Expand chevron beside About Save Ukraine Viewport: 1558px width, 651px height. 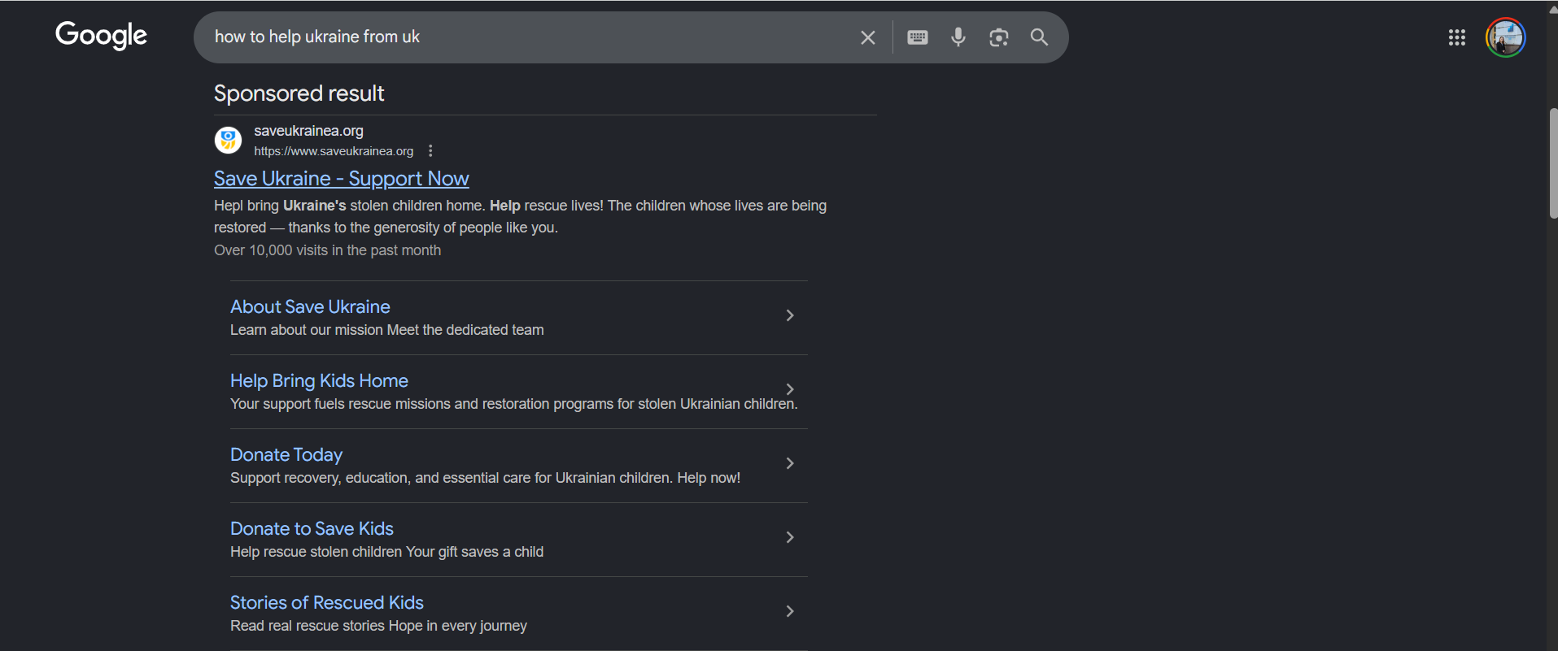[790, 315]
